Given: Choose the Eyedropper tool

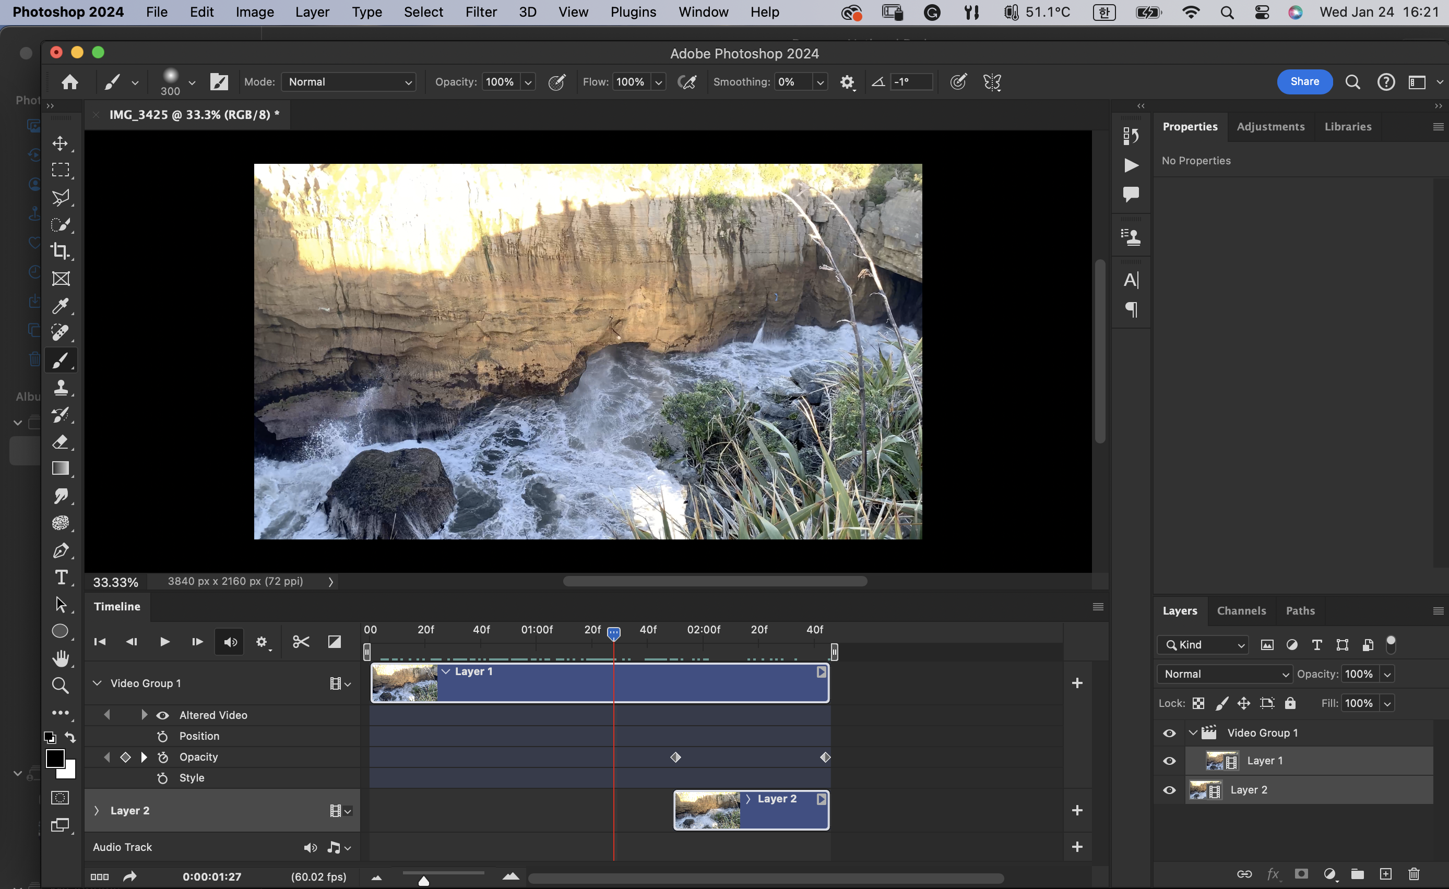Looking at the screenshot, I should pos(60,306).
